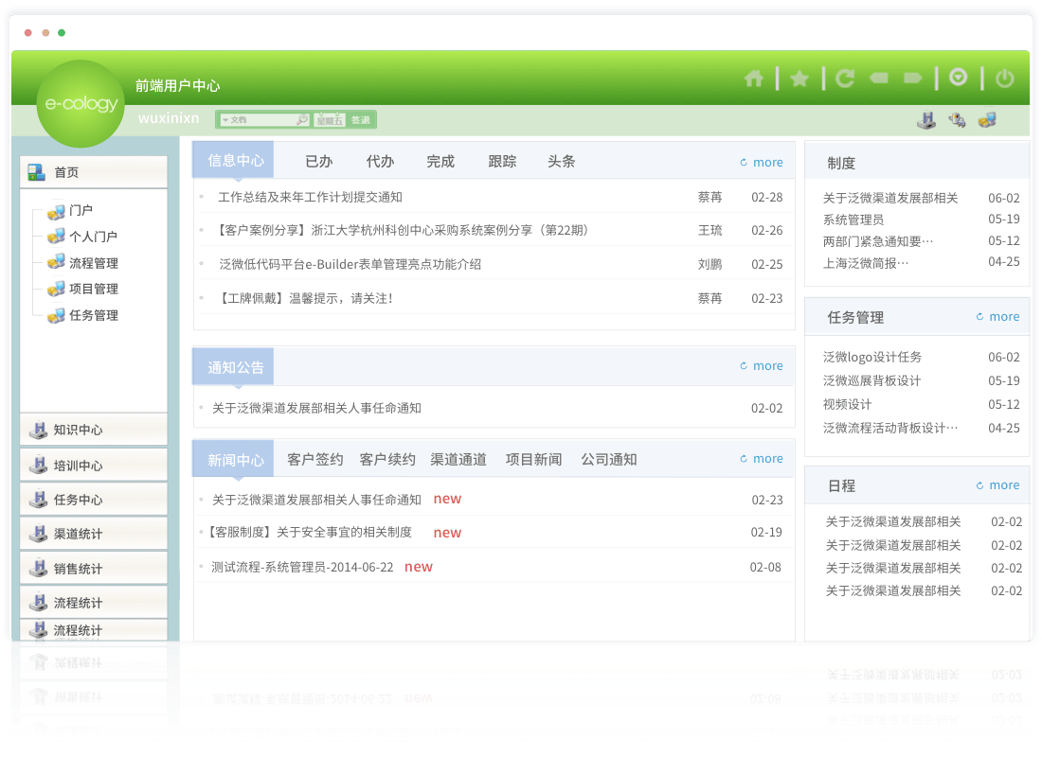Click the home icon in top toolbar

(x=754, y=79)
